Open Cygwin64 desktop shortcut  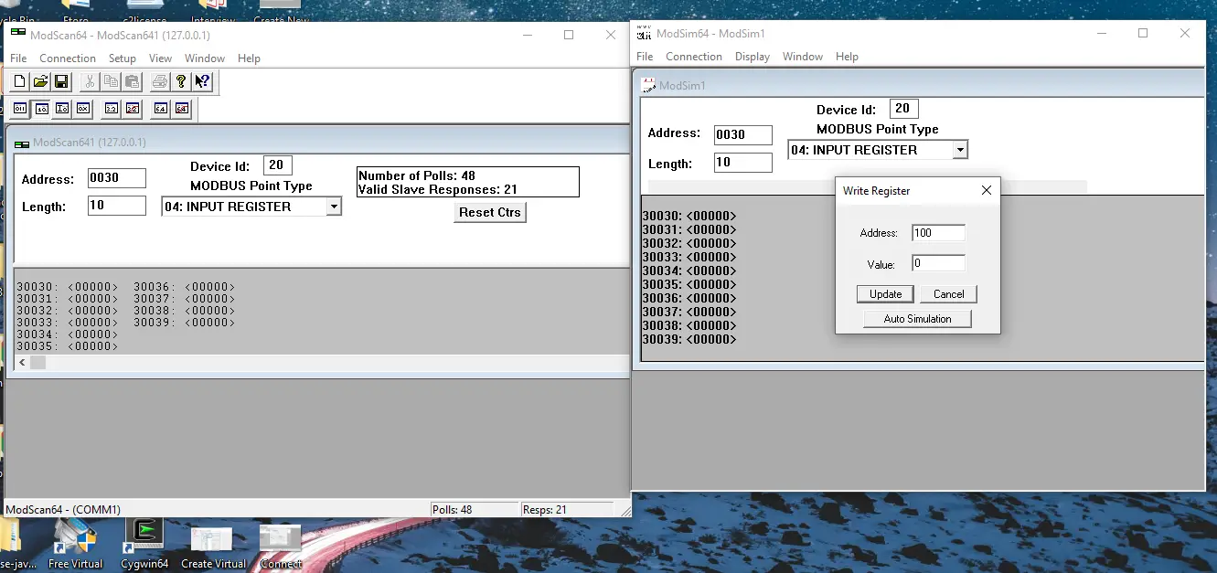tap(144, 543)
